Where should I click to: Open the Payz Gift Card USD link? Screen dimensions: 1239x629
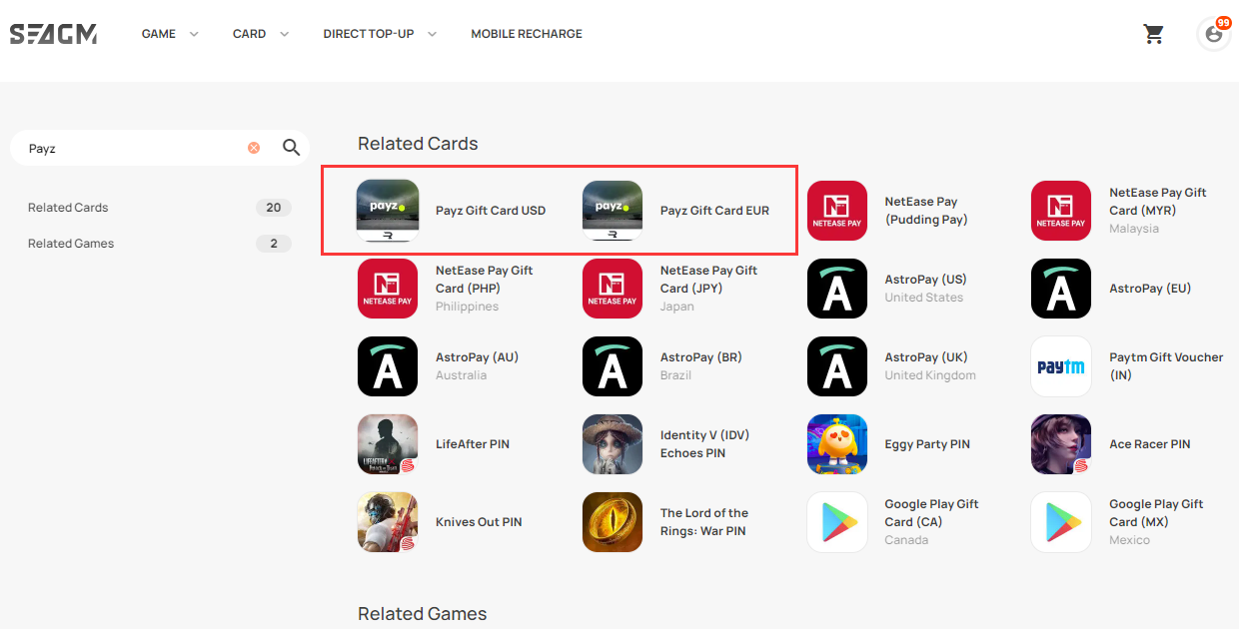pos(491,211)
